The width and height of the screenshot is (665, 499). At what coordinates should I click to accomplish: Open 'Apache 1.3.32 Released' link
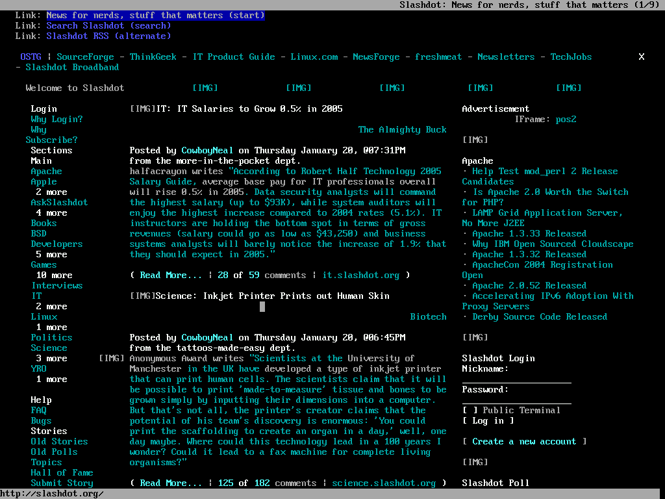click(529, 255)
